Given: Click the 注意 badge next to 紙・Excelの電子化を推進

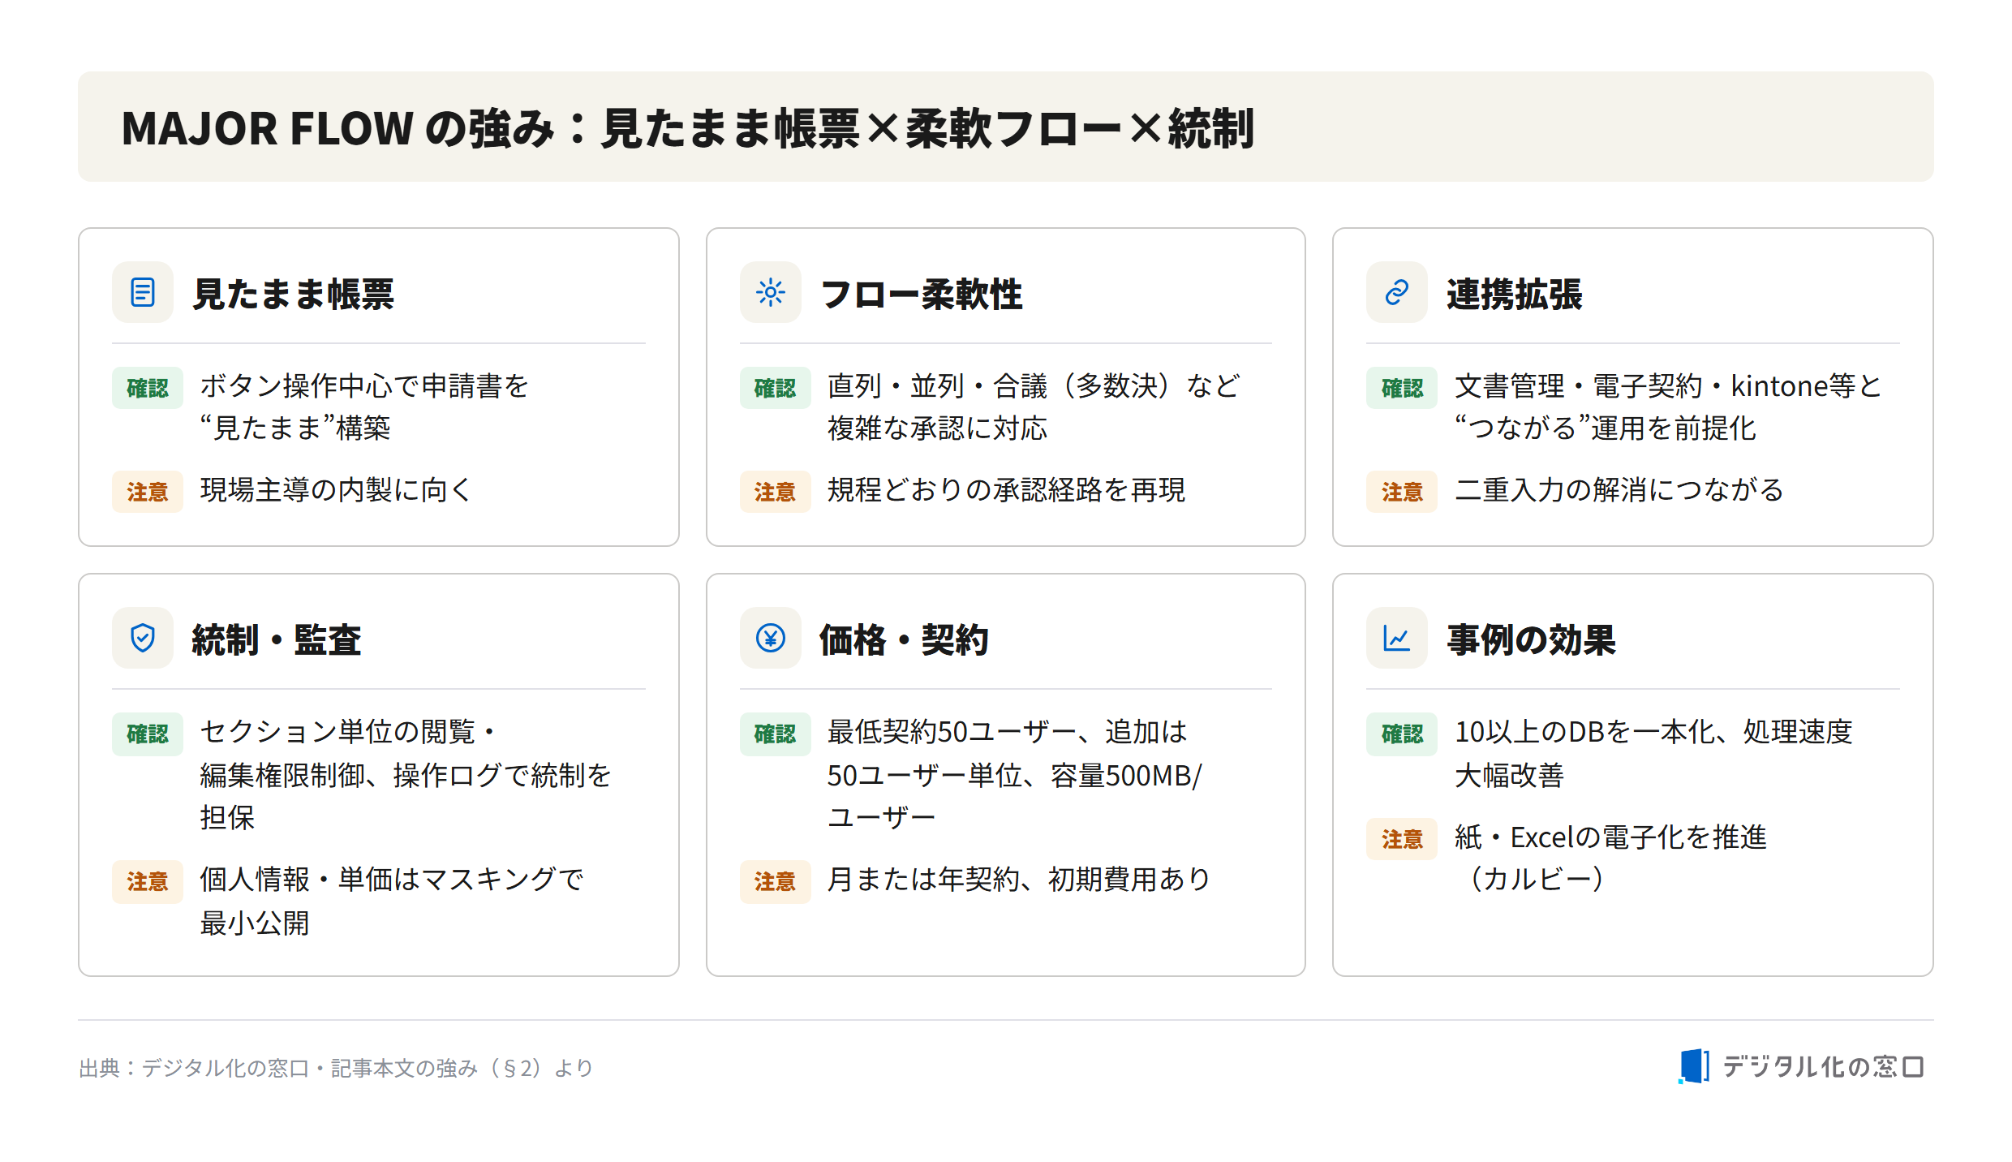Looking at the screenshot, I should coord(1402,839).
